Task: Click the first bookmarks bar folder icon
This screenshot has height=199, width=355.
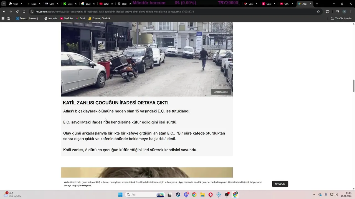Action: (x=3, y=19)
